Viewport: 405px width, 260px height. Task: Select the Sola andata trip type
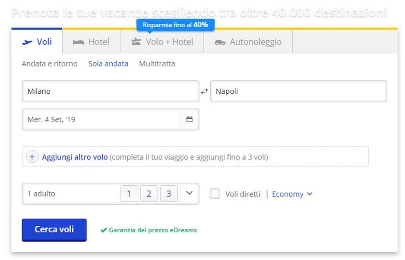[108, 63]
